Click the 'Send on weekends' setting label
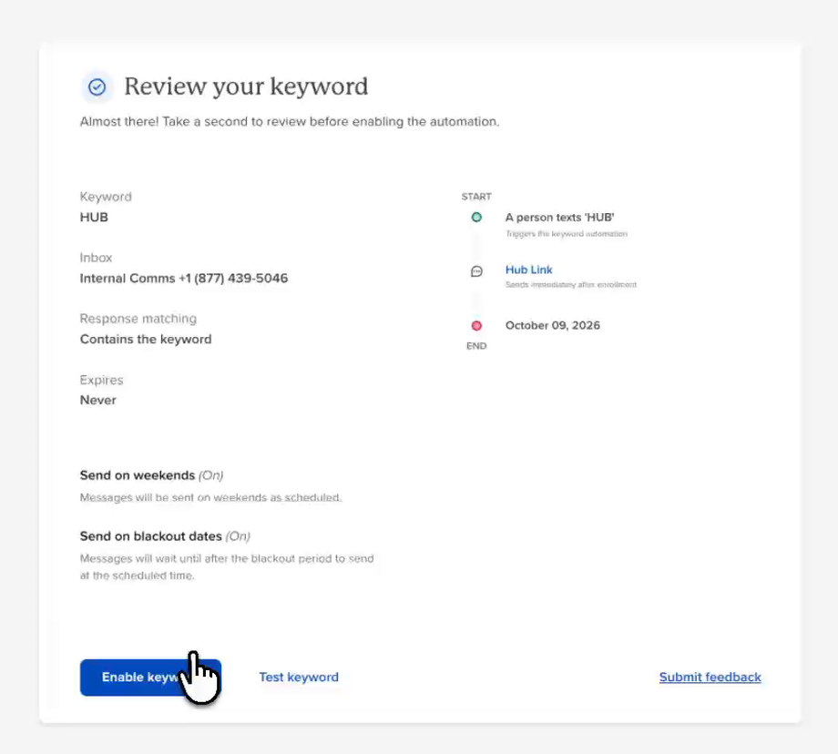The width and height of the screenshot is (838, 754). 138,475
